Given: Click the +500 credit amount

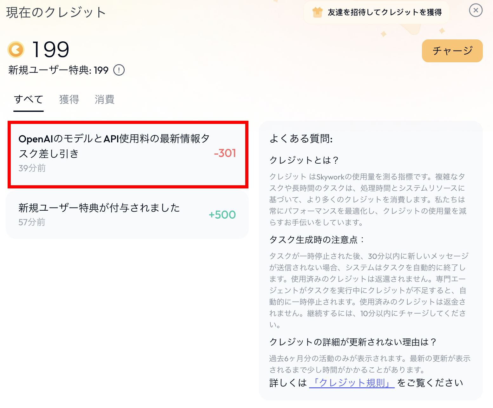Looking at the screenshot, I should coord(222,215).
